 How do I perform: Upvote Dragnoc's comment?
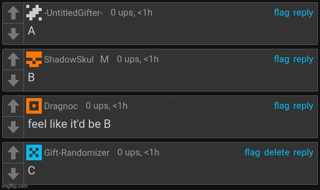[13, 107]
